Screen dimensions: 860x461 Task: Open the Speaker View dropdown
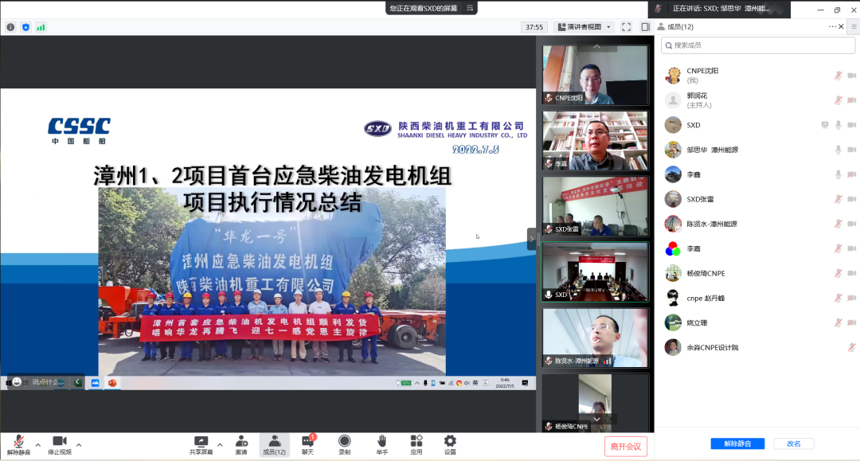(584, 27)
